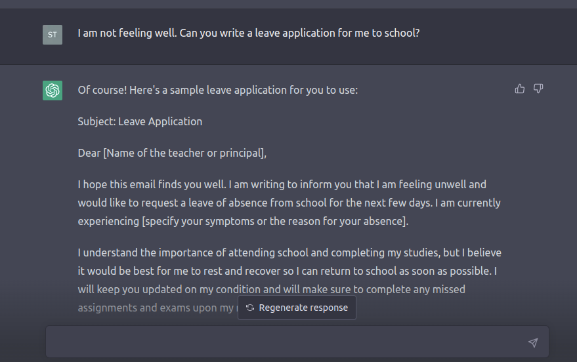577x362 pixels.
Task: Click the 'I hope this email finds you well' sentence
Action: [152, 184]
